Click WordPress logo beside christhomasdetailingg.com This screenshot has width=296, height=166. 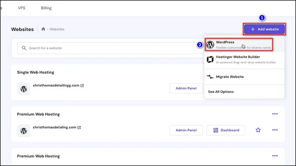(x=24, y=89)
